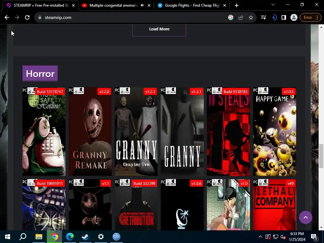Click the scrollbar down arrow

[x=321, y=228]
